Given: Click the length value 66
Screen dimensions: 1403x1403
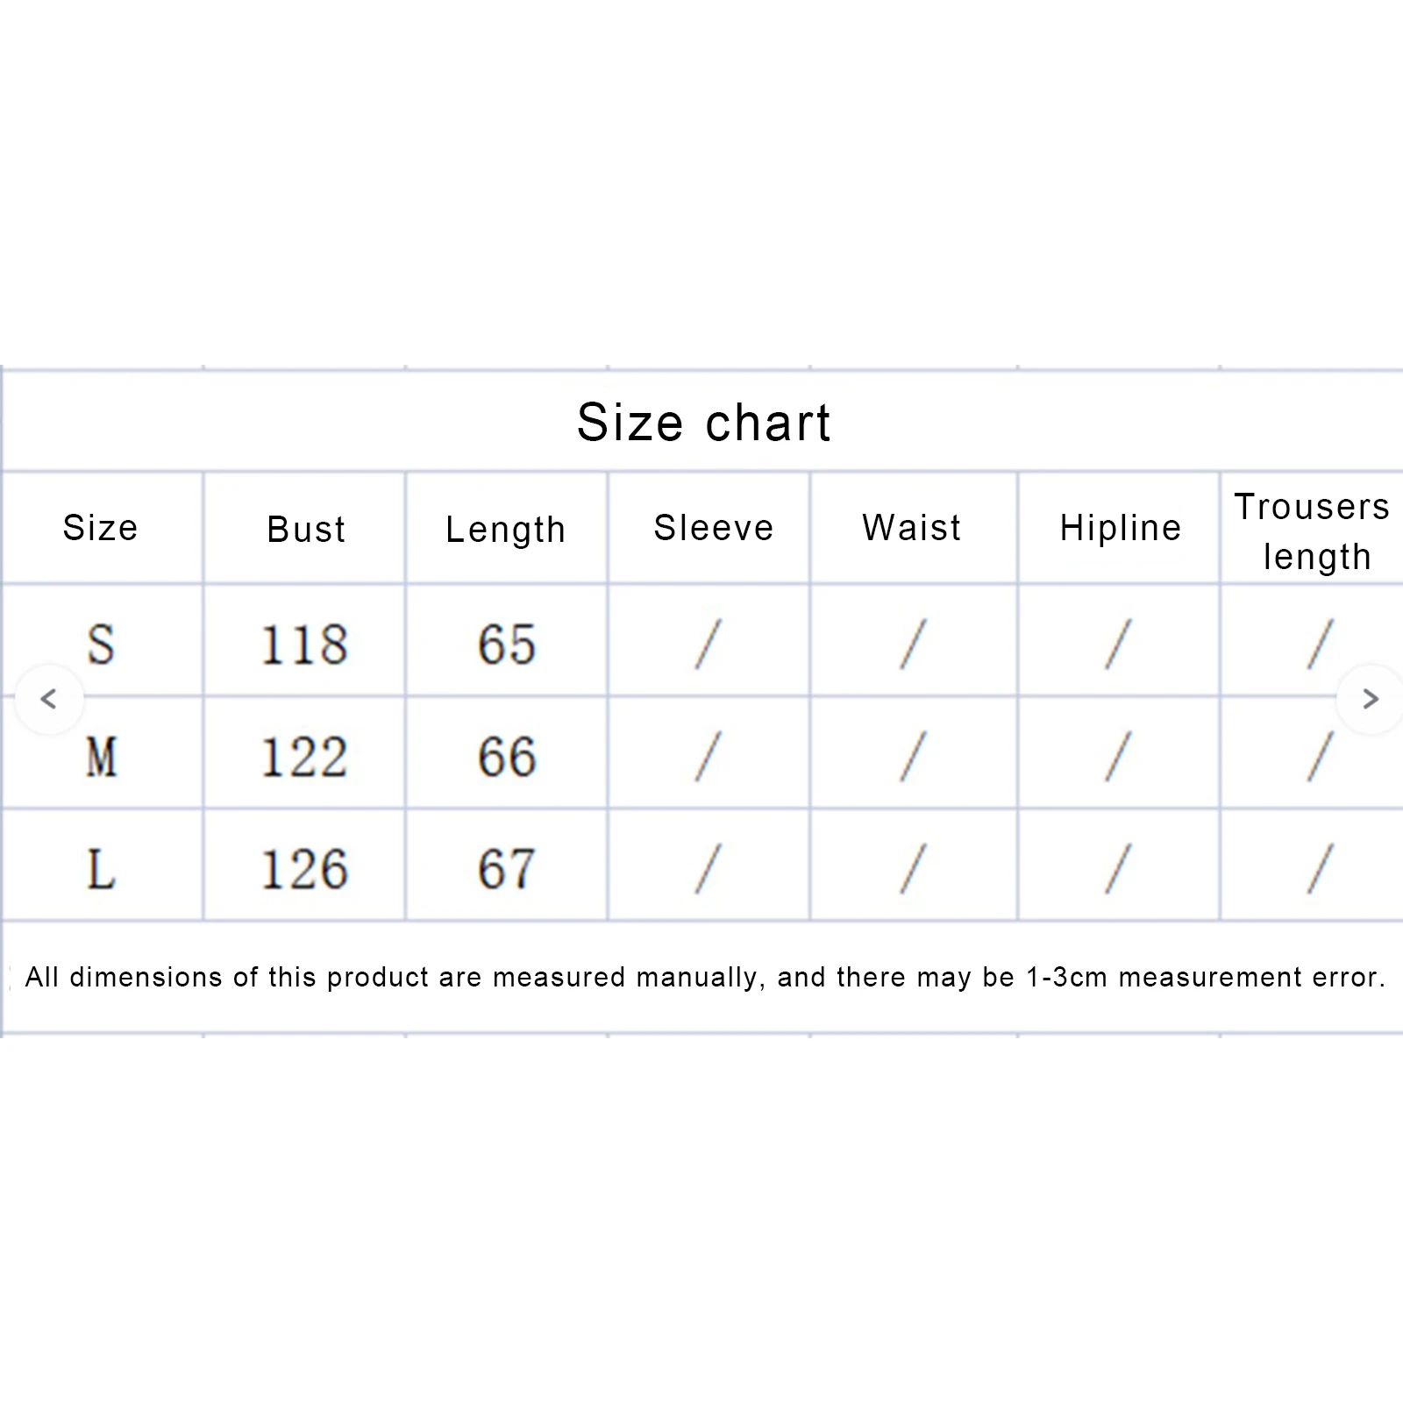Looking at the screenshot, I should [507, 757].
